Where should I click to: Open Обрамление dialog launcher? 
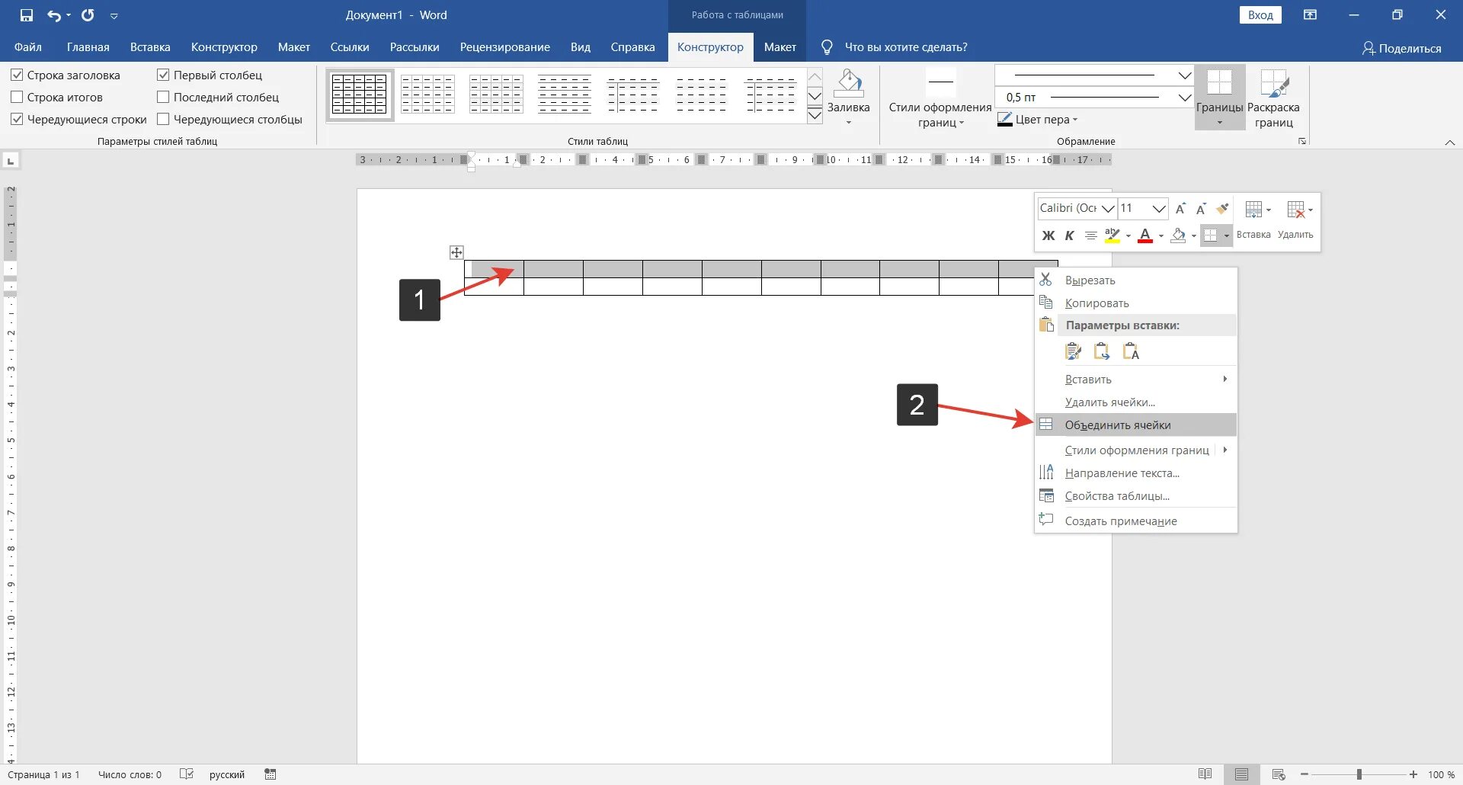[1302, 142]
